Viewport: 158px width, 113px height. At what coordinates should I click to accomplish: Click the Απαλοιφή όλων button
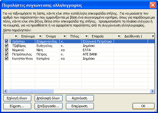coord(49,98)
